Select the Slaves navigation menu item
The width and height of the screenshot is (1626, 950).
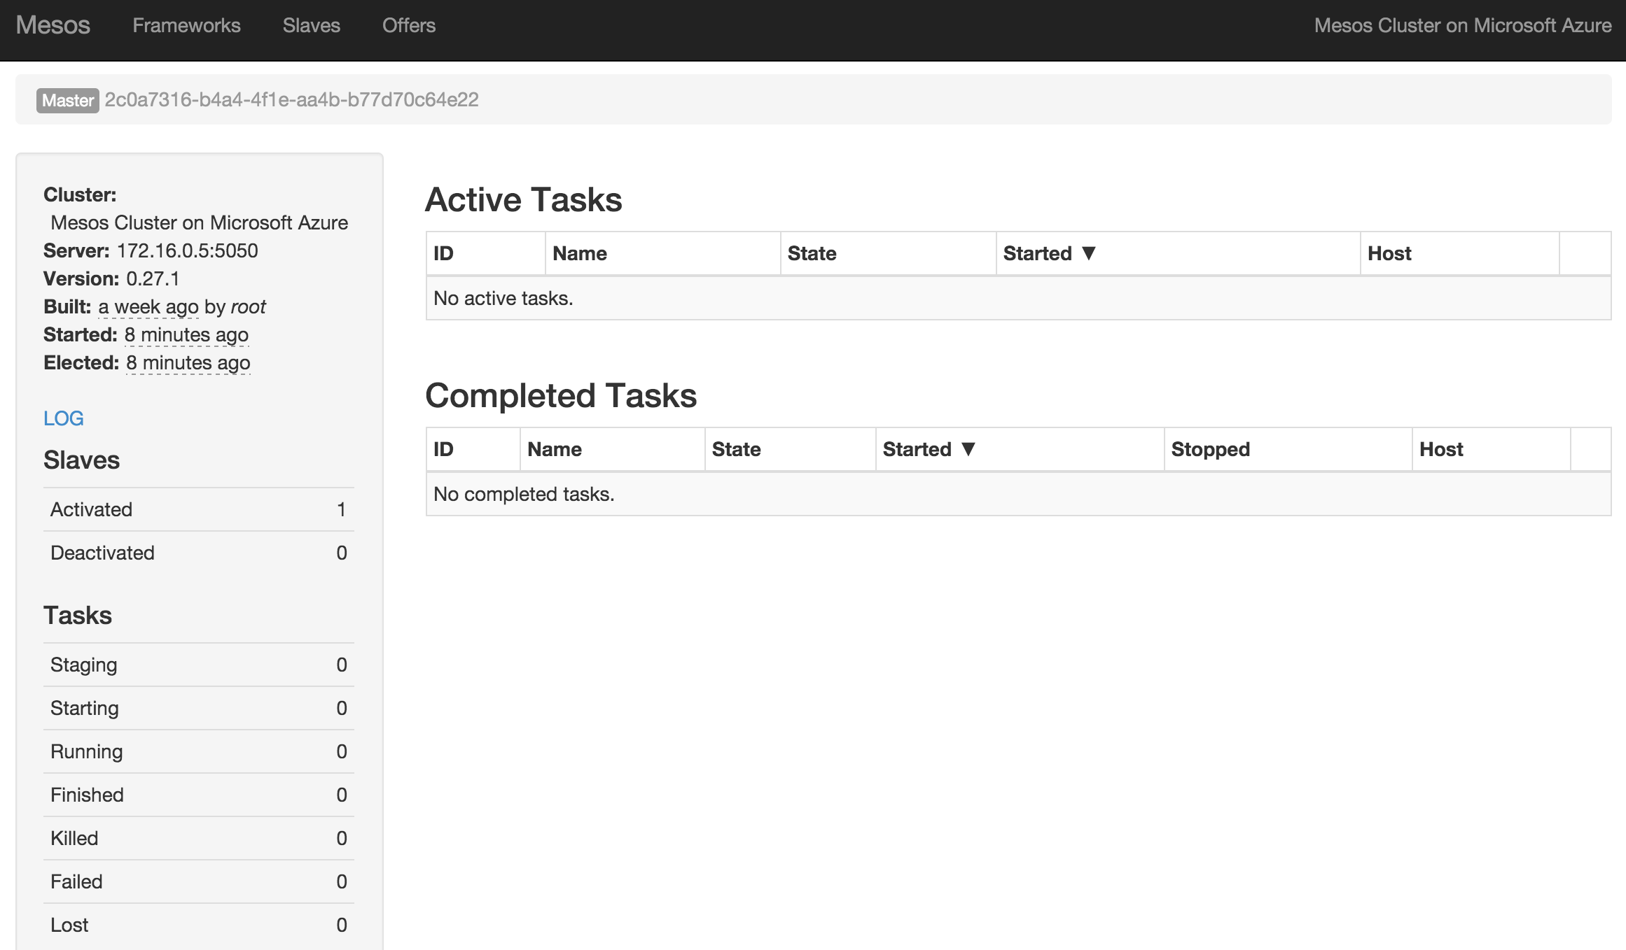point(312,25)
